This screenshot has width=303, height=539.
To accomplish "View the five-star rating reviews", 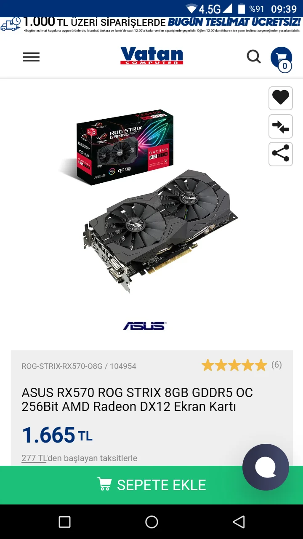I will pos(234,365).
